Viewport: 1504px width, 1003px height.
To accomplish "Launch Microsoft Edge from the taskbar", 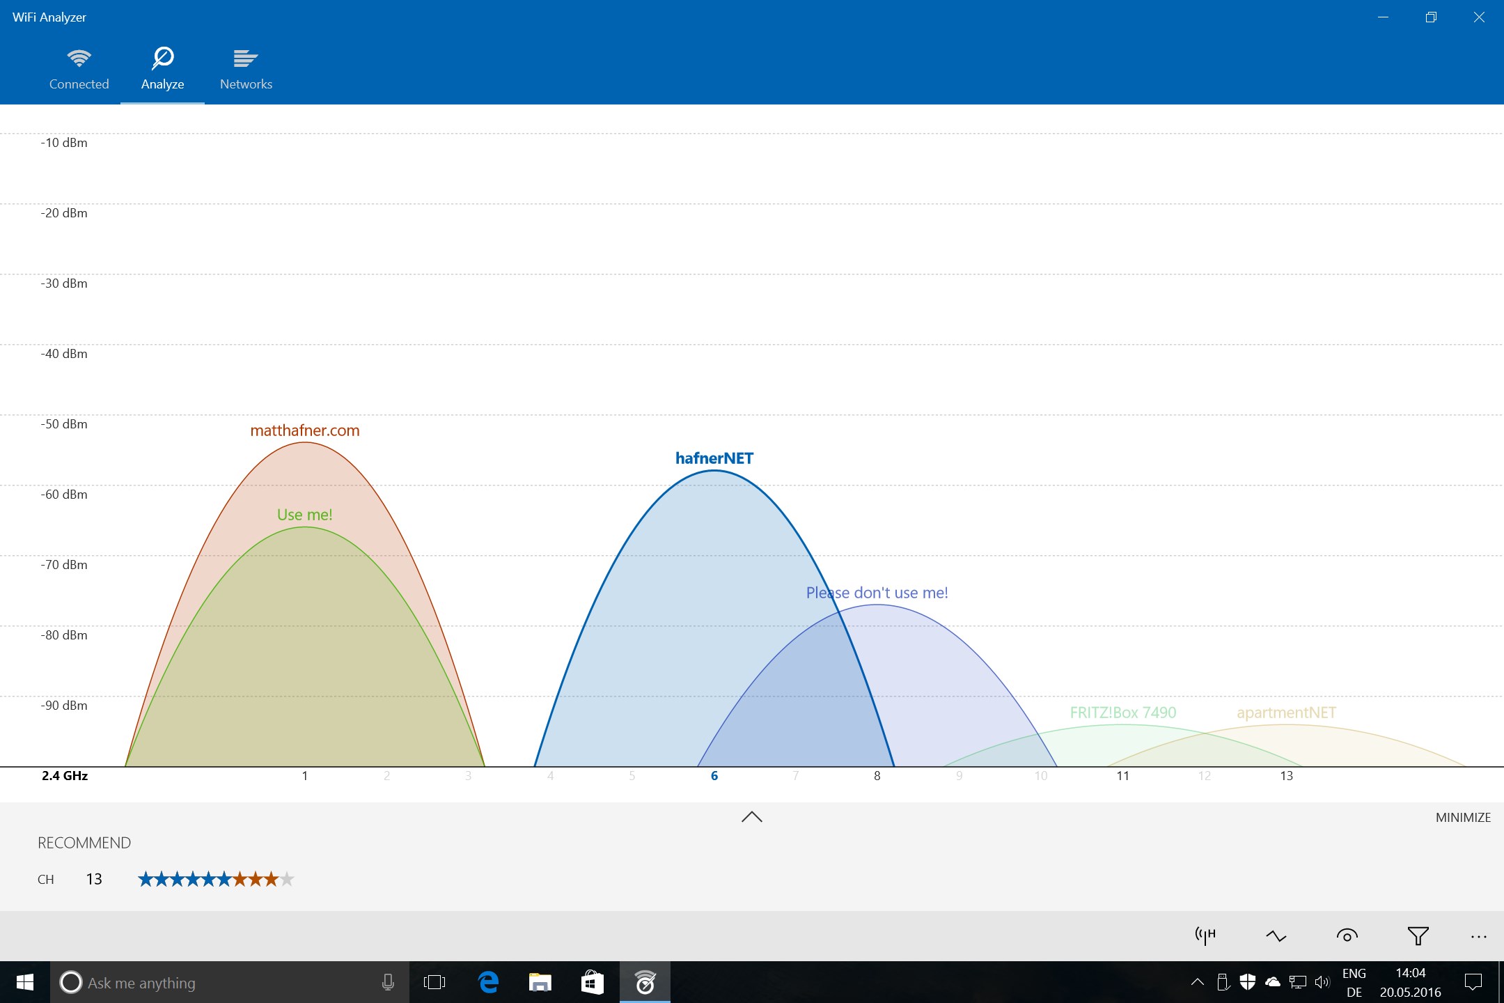I will [x=487, y=982].
